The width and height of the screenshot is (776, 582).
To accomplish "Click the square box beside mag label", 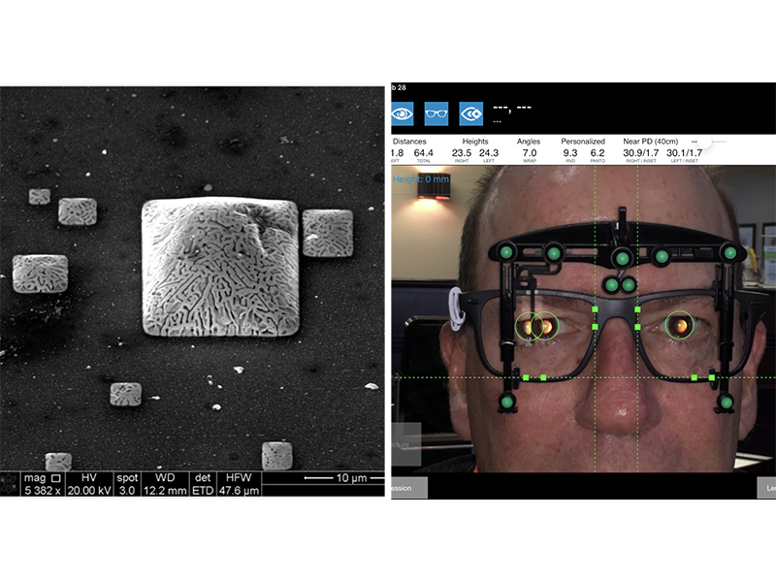I will pyautogui.click(x=56, y=478).
